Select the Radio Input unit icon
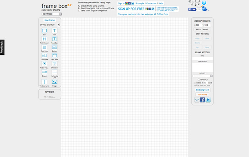Image resolution: width=249 pixels, height=157 pixels. [x=44, y=64]
